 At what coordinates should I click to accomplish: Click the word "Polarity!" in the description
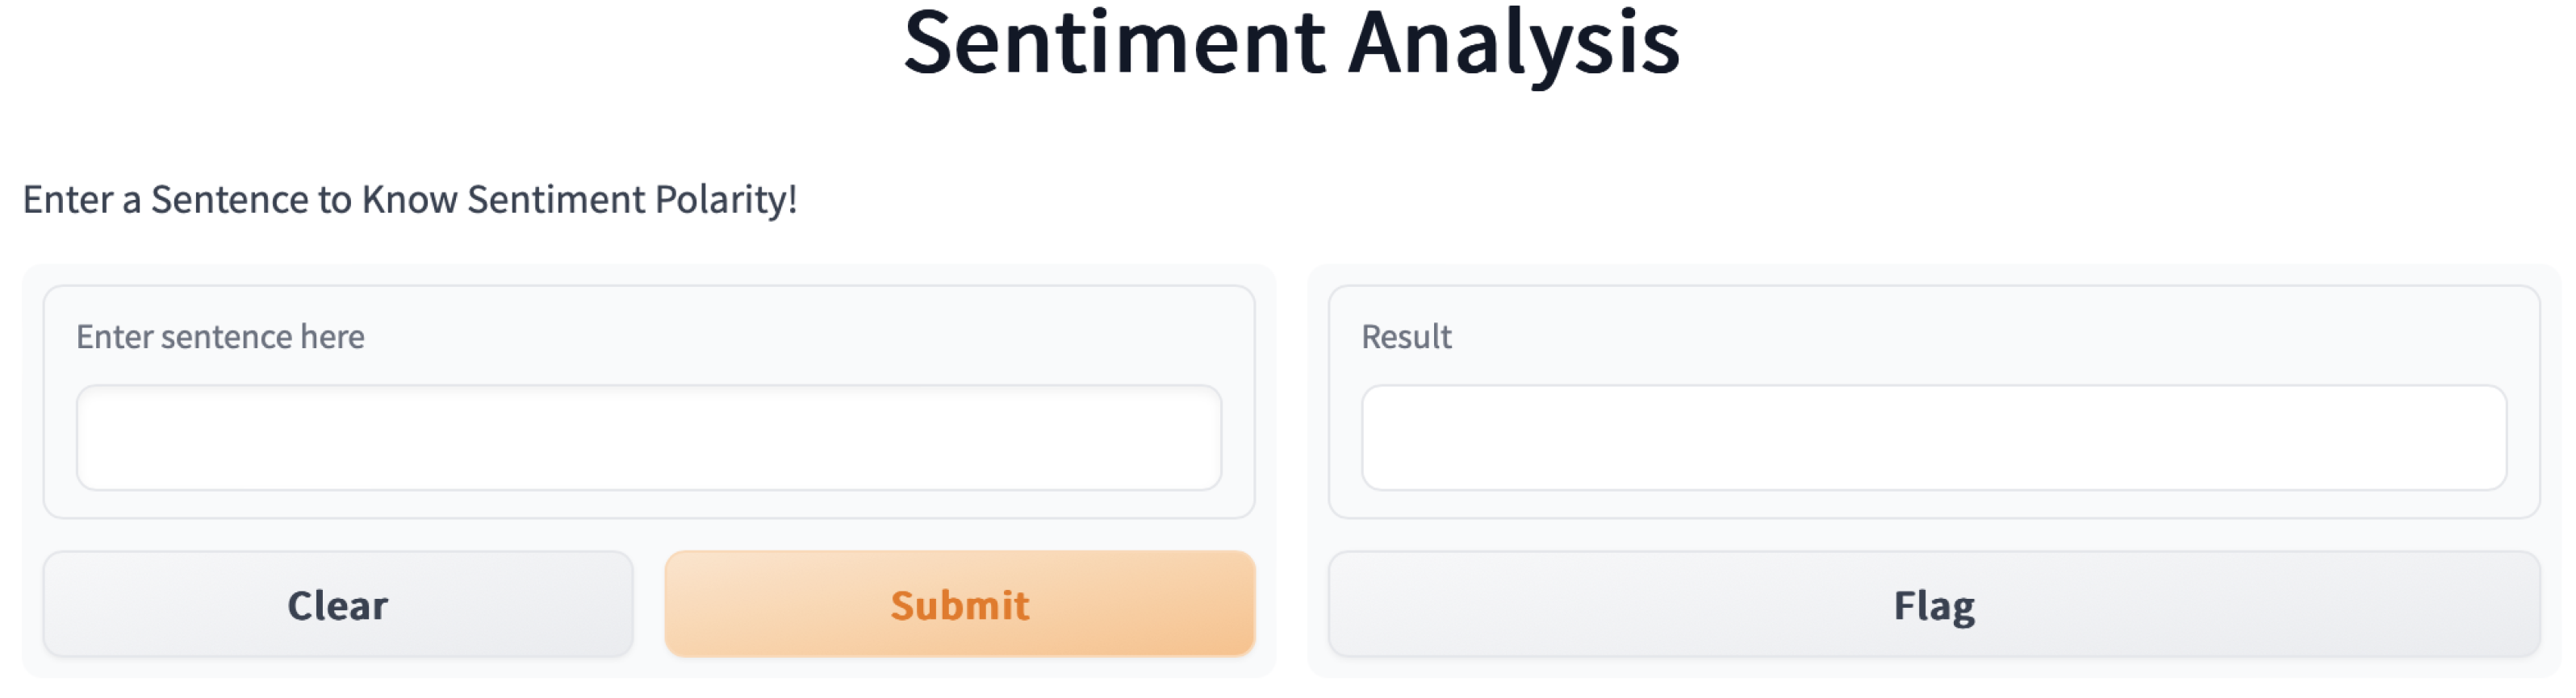725,200
